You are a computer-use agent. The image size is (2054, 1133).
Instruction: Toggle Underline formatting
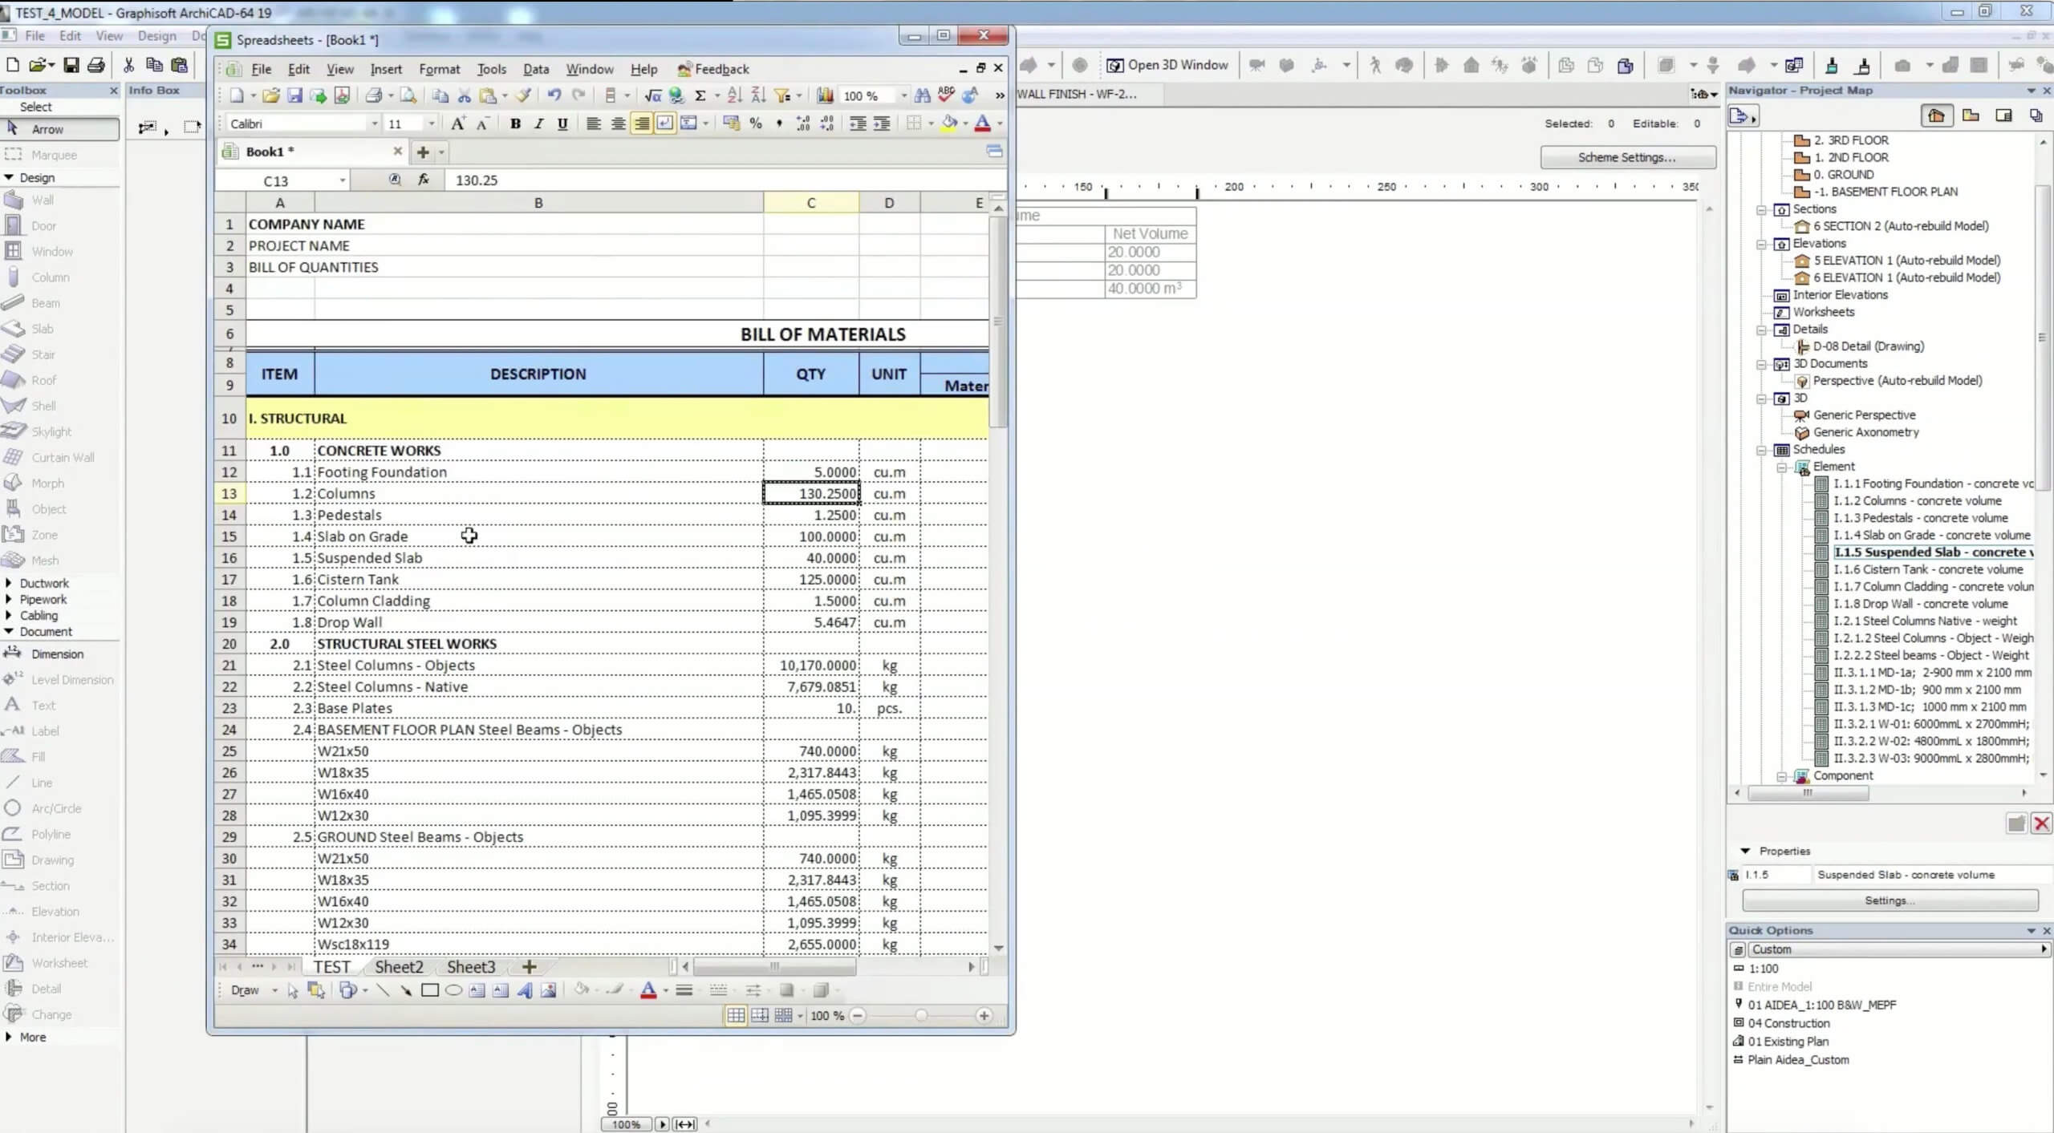click(x=562, y=123)
